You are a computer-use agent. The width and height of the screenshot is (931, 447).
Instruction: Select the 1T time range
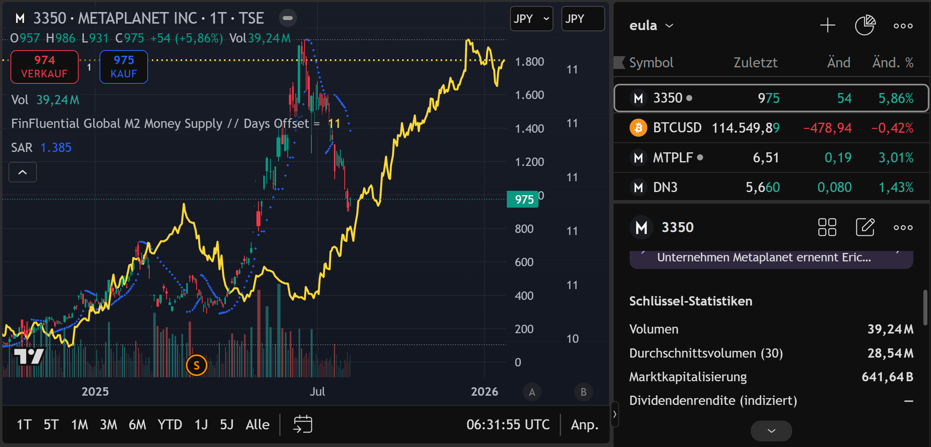(x=24, y=425)
